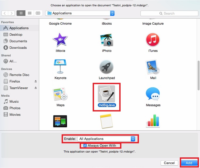Click the Add button

pyautogui.click(x=189, y=163)
